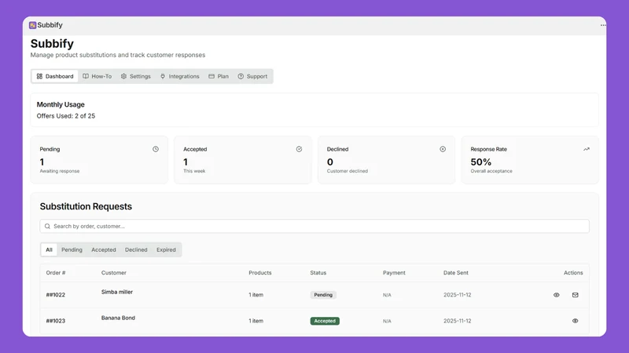View order ##1023 details via eye icon
The image size is (629, 353).
pos(576,321)
